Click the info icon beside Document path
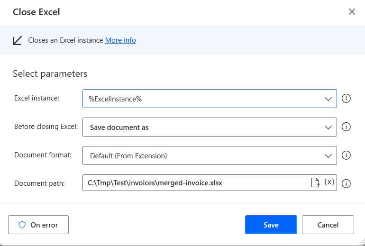The height and width of the screenshot is (246, 365). (346, 183)
